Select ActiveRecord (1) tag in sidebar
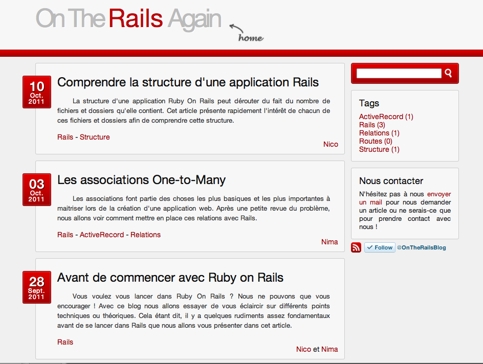 pos(386,117)
